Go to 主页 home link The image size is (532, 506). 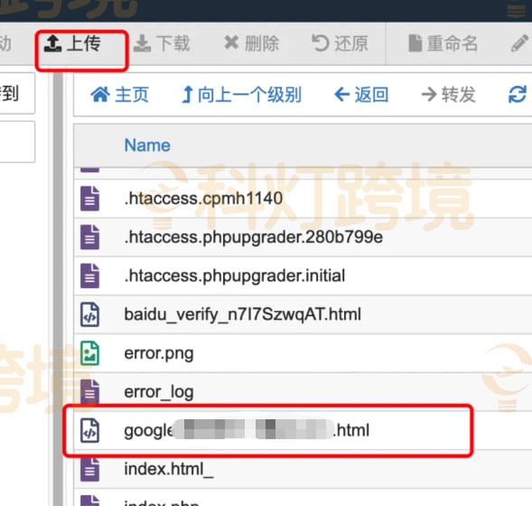tap(119, 94)
